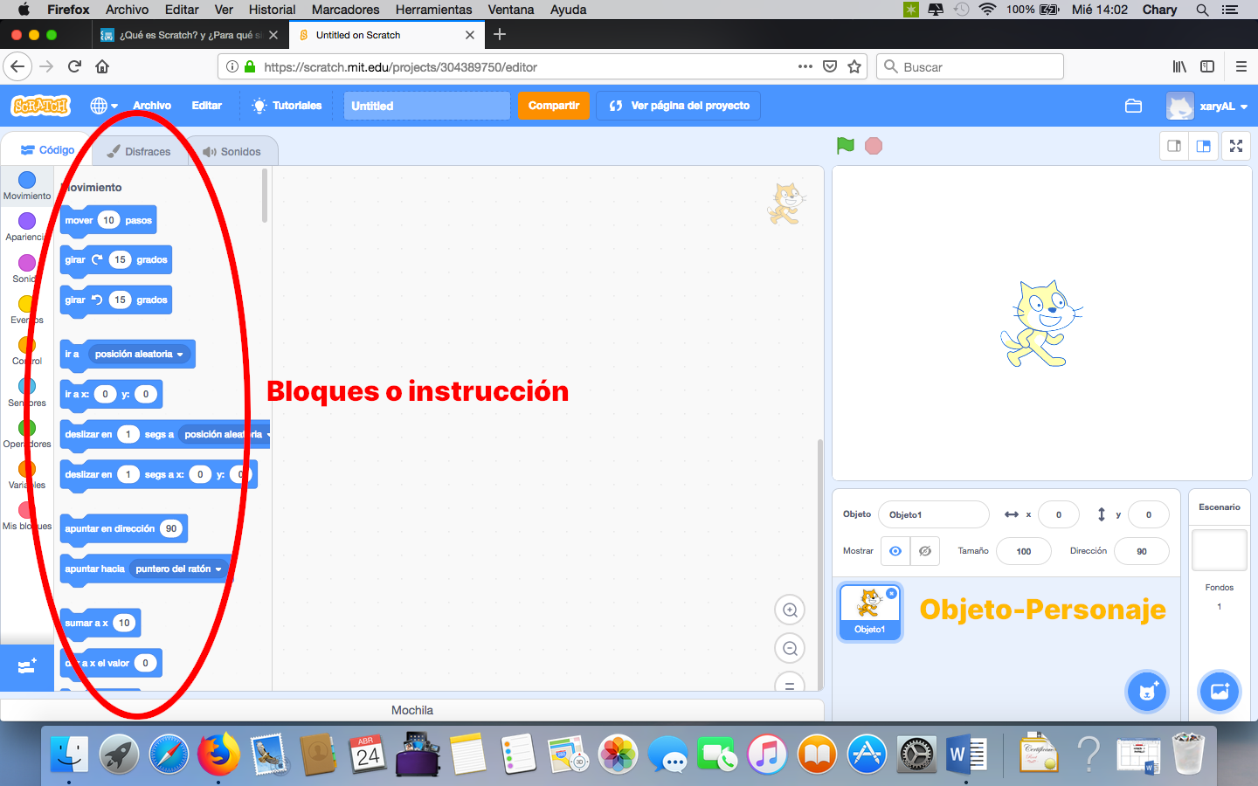Open puntero del ratón dropdown
This screenshot has height=786, width=1258.
(178, 569)
